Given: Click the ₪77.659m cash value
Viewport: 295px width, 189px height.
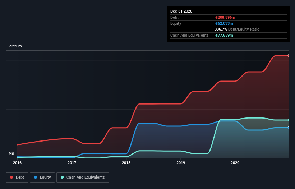Looking at the screenshot, I should (224, 35).
